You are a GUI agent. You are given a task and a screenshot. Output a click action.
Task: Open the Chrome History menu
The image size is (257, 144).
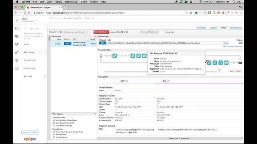[58, 2]
